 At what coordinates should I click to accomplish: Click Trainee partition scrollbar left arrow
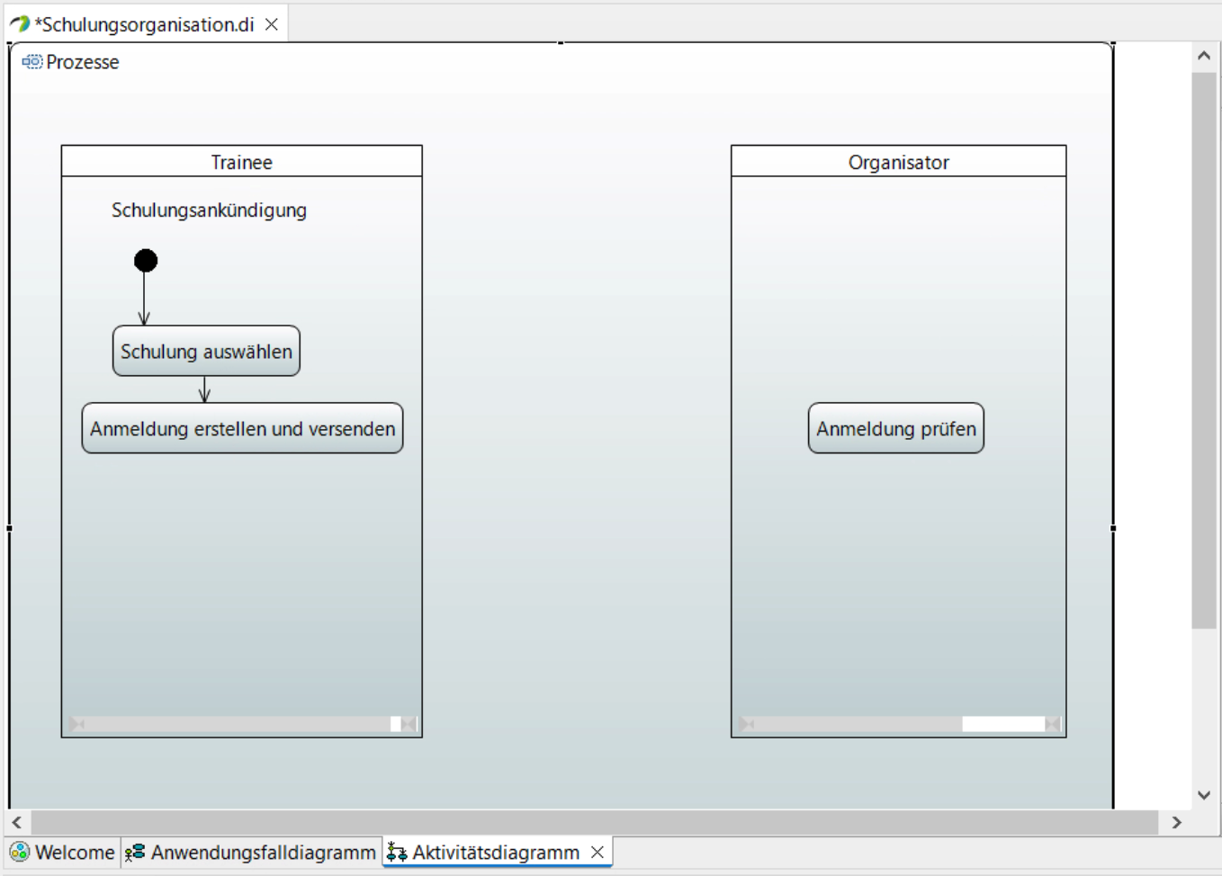pyautogui.click(x=76, y=724)
